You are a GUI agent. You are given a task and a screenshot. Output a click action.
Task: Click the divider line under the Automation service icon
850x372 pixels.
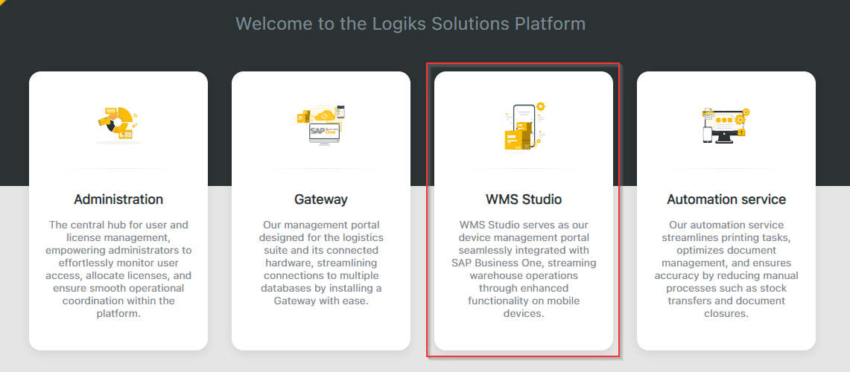(x=726, y=168)
